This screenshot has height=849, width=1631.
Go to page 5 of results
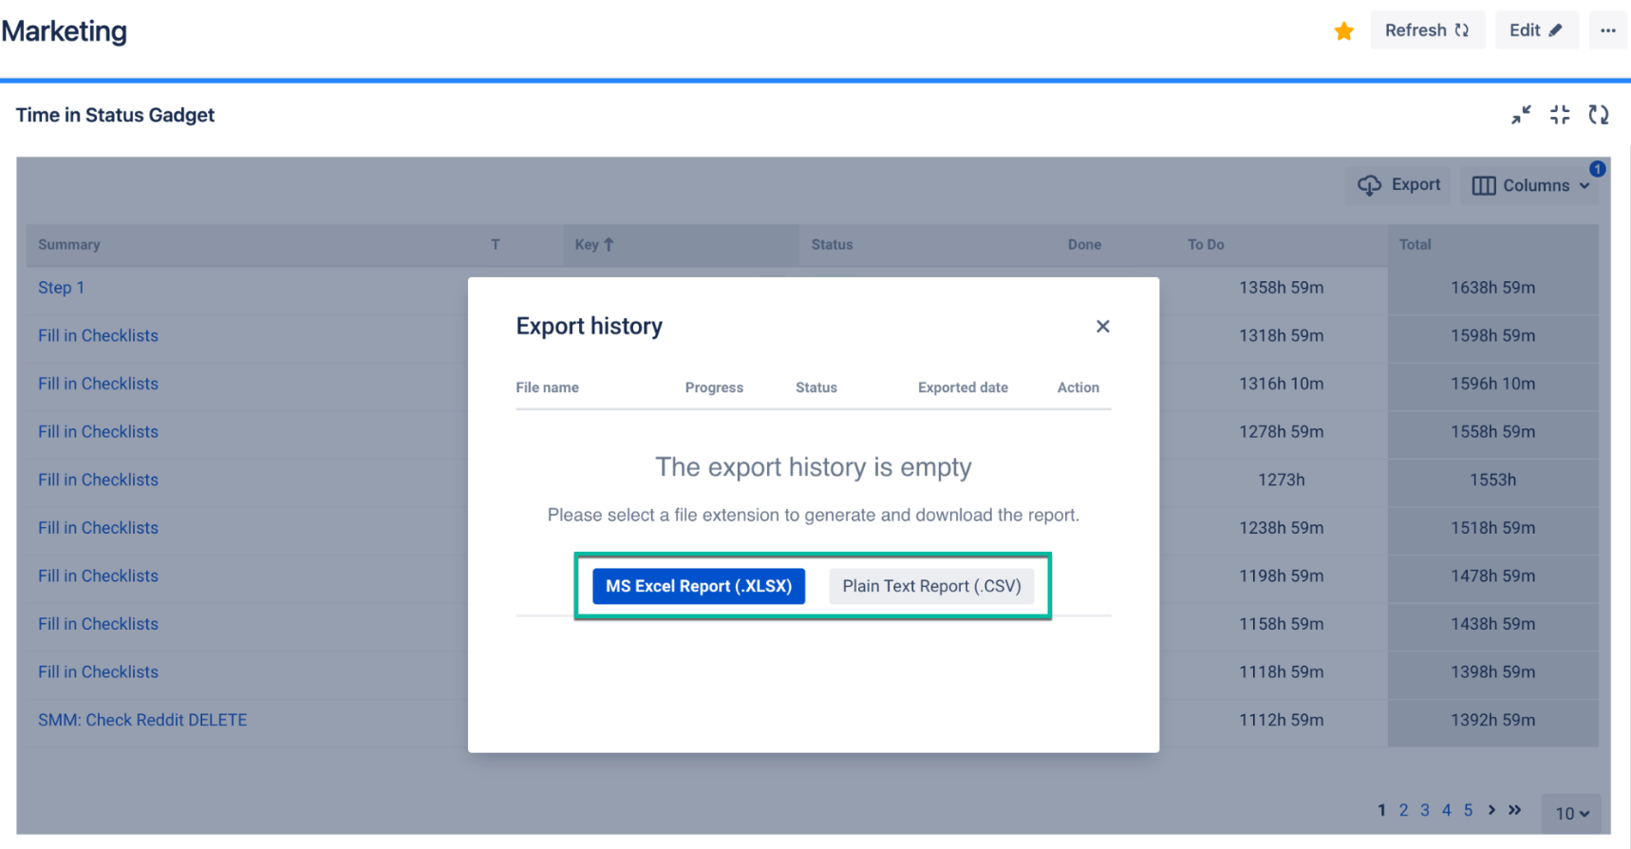(x=1468, y=810)
